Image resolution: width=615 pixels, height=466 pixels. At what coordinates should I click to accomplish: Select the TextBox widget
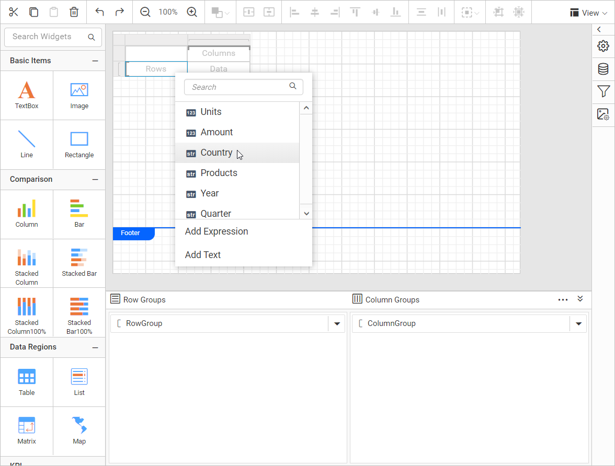pos(27,95)
